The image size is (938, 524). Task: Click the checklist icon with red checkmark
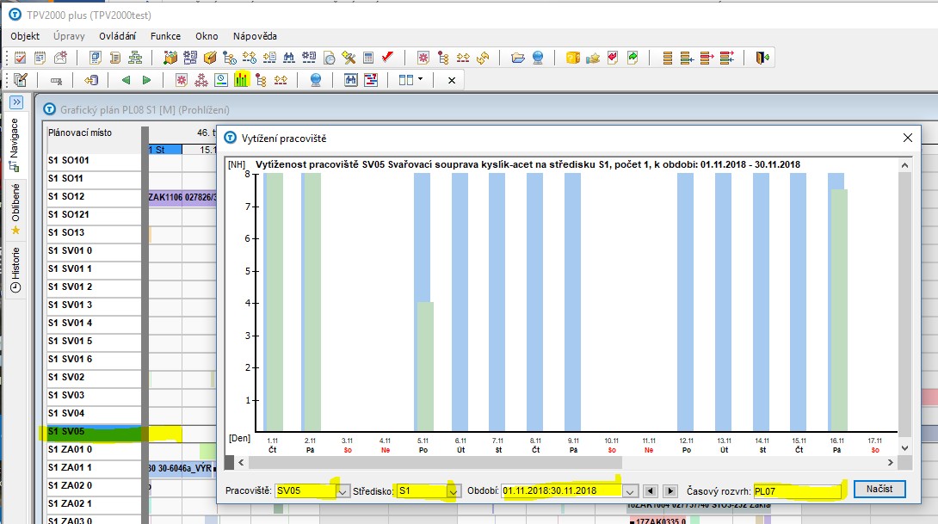coord(21,58)
